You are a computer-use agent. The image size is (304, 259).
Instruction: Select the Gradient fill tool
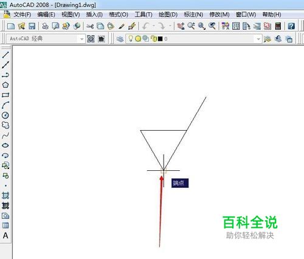coord(5,205)
